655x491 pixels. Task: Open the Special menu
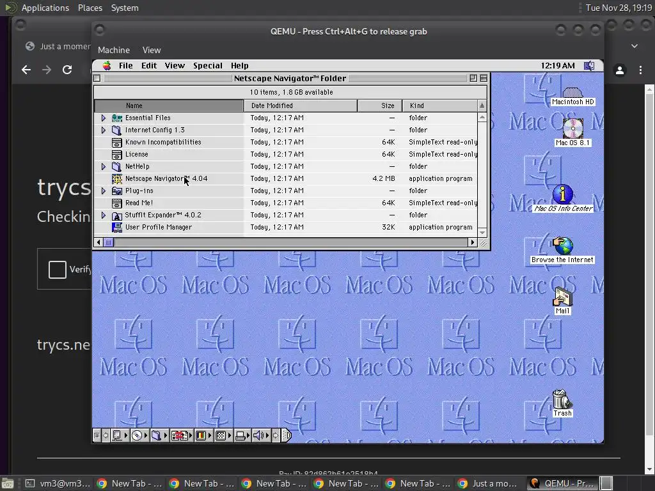[208, 66]
